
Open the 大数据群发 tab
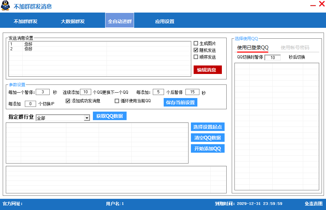tap(73, 21)
